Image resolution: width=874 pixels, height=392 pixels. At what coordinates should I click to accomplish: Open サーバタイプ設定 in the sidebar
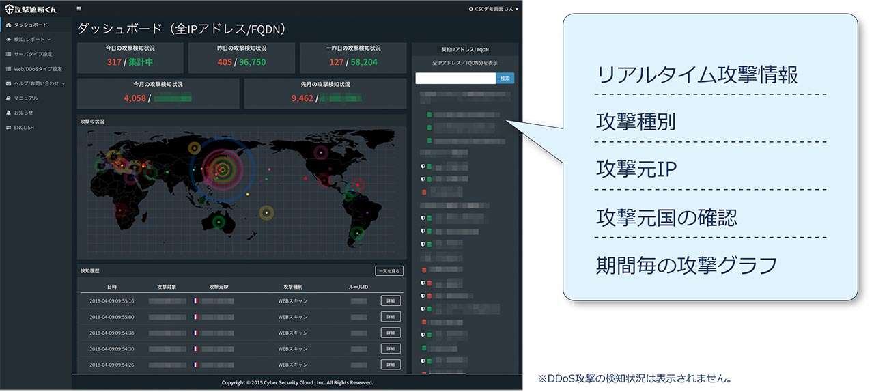tap(33, 54)
